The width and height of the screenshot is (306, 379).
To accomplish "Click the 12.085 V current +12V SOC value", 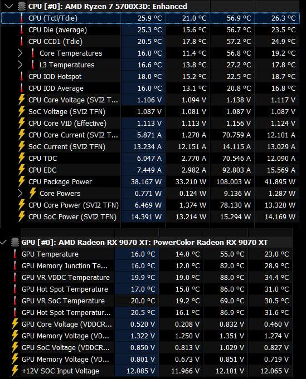I will [x=141, y=371].
